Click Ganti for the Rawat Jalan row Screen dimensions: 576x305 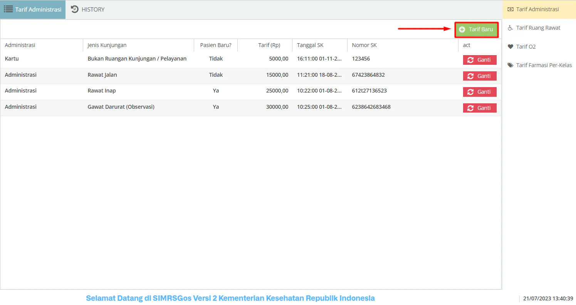(480, 76)
